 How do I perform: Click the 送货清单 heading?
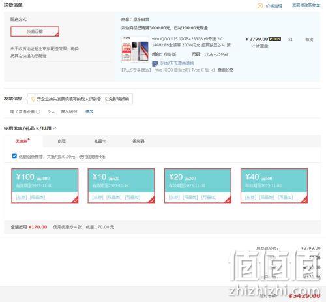tap(13, 5)
